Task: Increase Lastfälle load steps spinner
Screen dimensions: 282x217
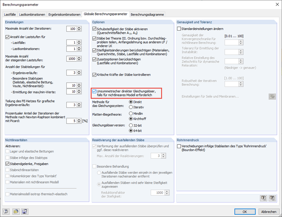Action: click(x=79, y=41)
